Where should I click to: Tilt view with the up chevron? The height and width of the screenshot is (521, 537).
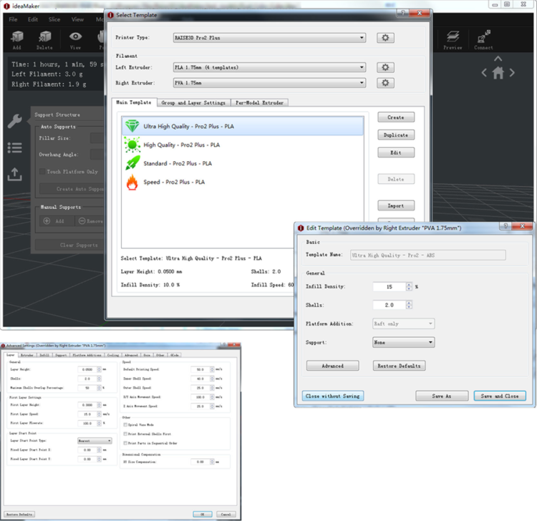(x=498, y=59)
